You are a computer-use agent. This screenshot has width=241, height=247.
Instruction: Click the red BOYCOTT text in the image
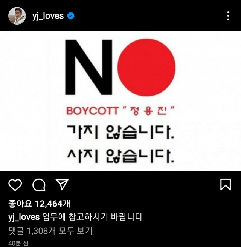click(x=92, y=111)
